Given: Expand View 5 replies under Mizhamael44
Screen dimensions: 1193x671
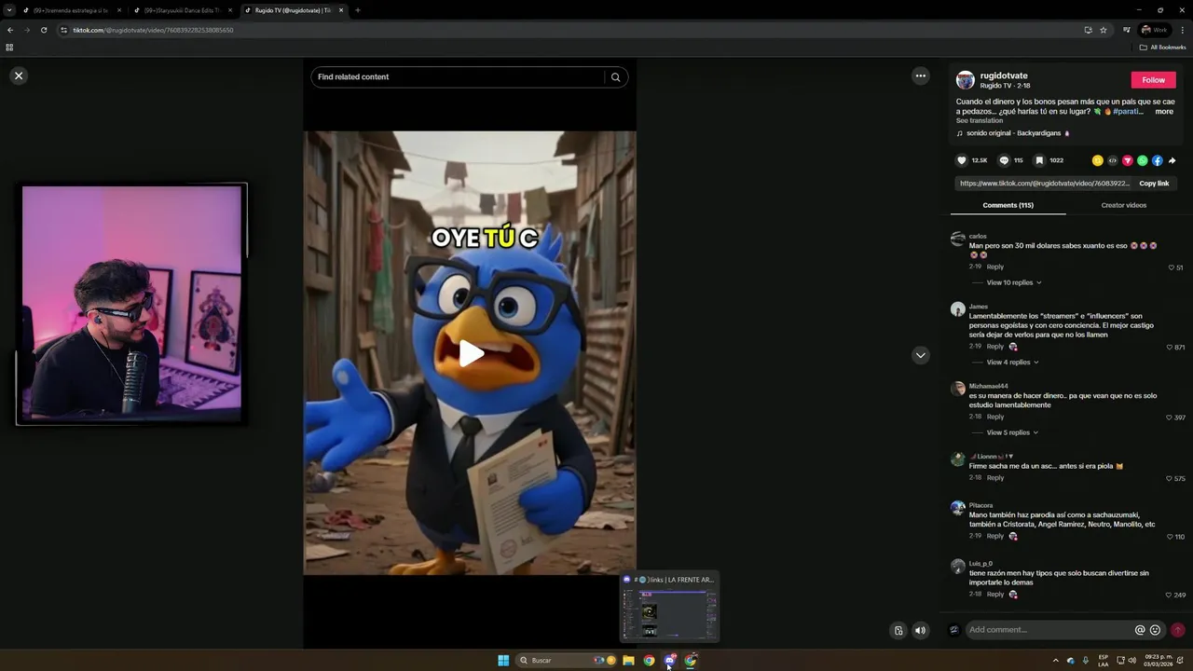Looking at the screenshot, I should click(x=1012, y=432).
